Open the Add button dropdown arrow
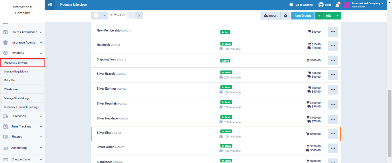 (x=337, y=16)
